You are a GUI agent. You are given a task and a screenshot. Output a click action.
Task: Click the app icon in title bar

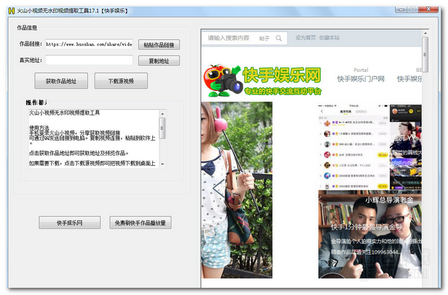point(11,11)
